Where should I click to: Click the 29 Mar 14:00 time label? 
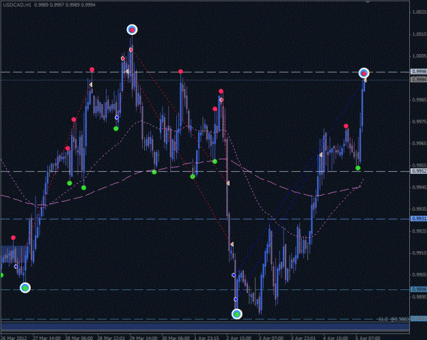pyautogui.click(x=143, y=338)
